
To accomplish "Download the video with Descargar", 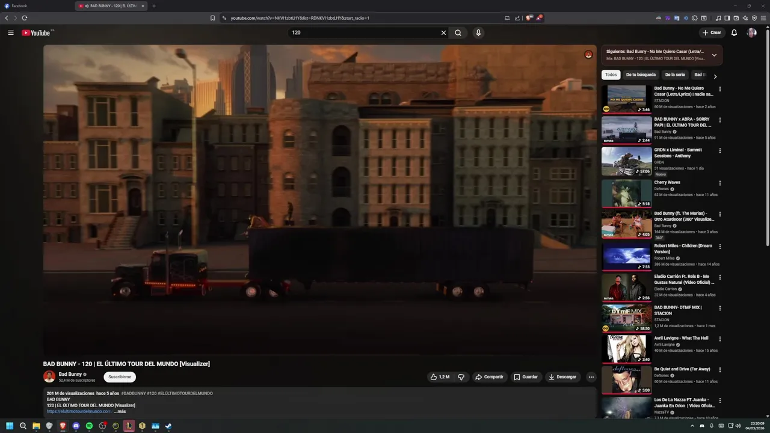I will pyautogui.click(x=562, y=377).
